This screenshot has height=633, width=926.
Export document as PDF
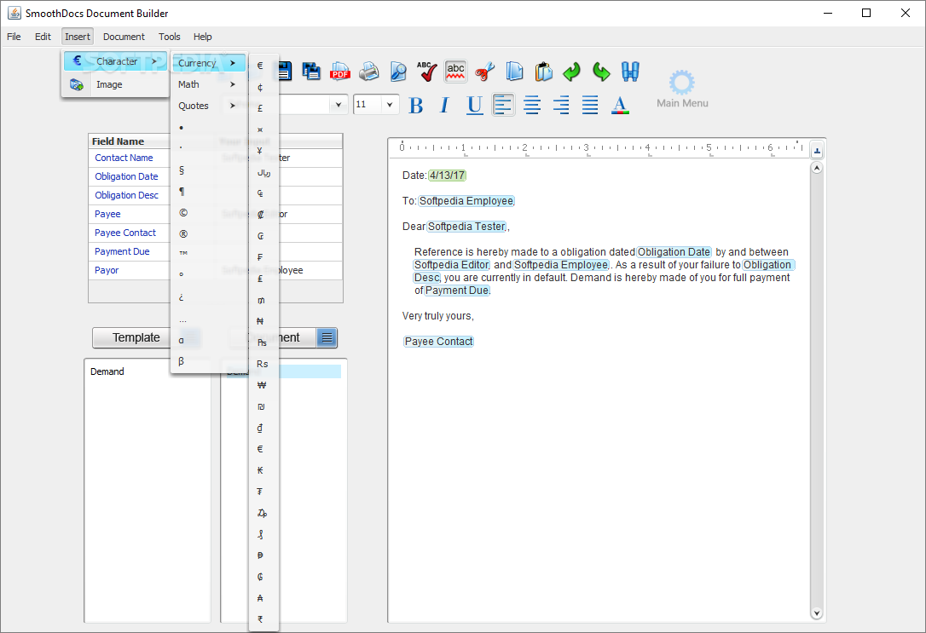[340, 72]
